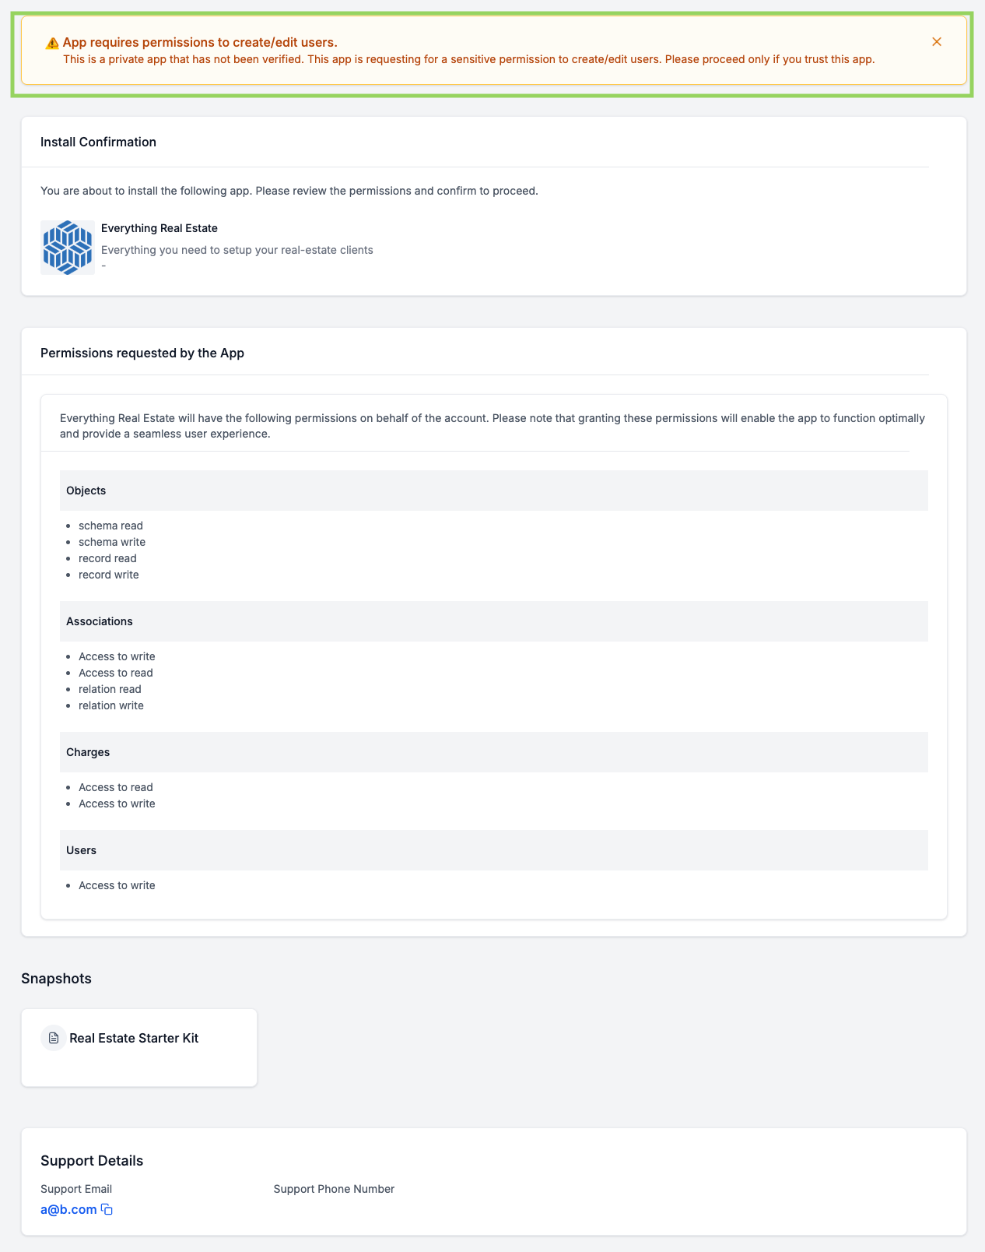The image size is (985, 1252).
Task: Click the Everything Real Estate app title
Action: tap(159, 228)
